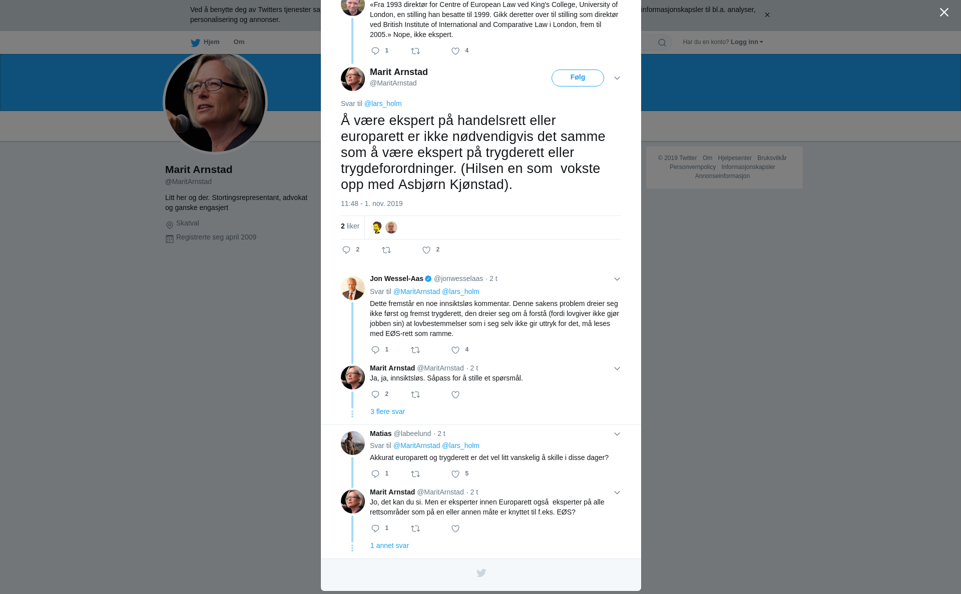Screen dimensions: 961x594
Task: Open options chevron next to Følg button
Action: coord(617,78)
